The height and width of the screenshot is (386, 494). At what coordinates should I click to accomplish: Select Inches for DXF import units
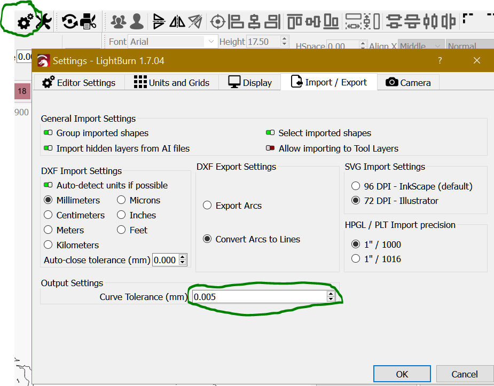121,215
